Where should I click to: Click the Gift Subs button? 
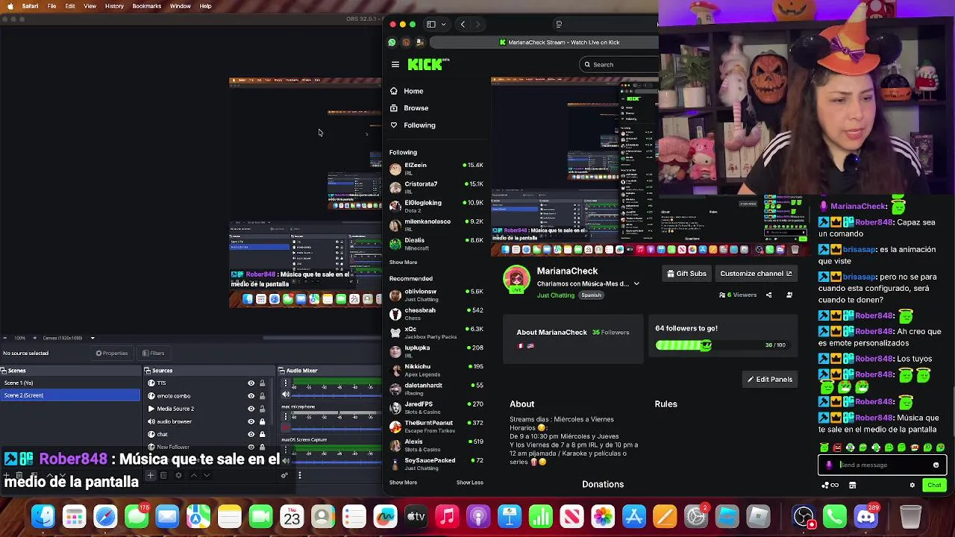pyautogui.click(x=686, y=274)
